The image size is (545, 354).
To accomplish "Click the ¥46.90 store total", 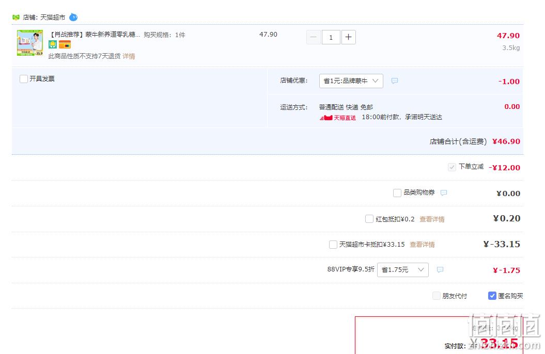I will pos(506,141).
